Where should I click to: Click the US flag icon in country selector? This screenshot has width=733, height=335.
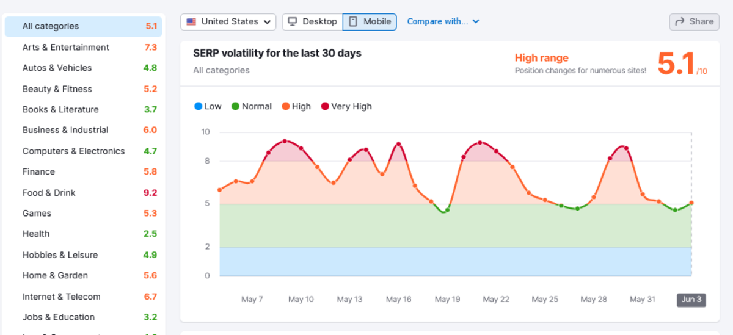(x=191, y=21)
